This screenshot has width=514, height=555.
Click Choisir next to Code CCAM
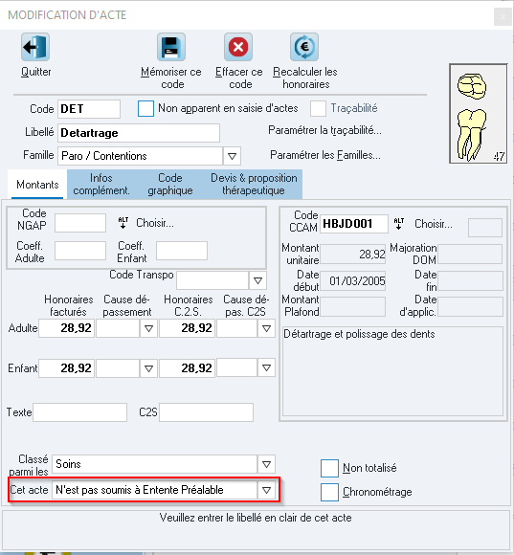pos(434,224)
